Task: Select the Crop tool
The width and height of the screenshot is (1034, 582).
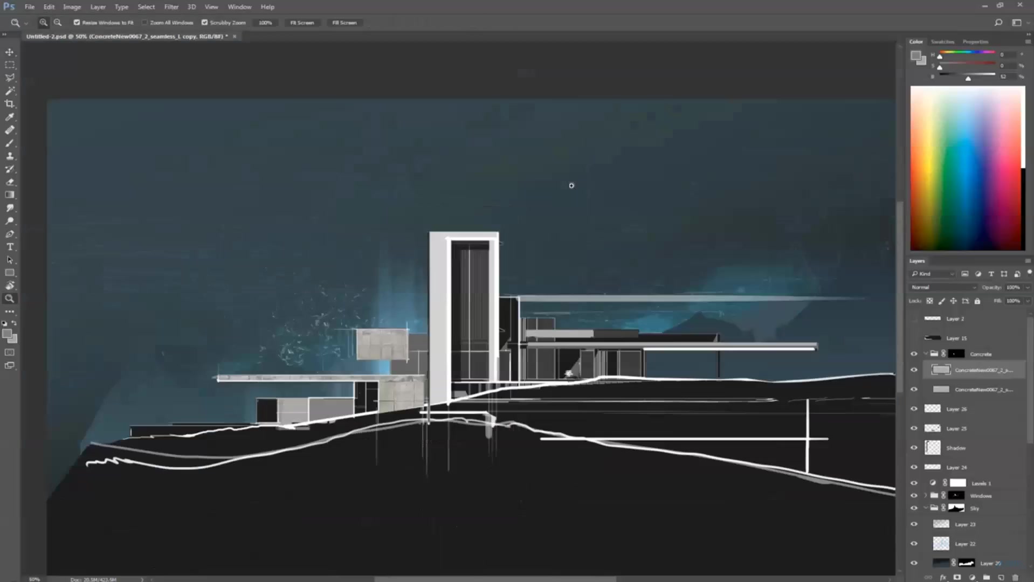Action: [10, 104]
